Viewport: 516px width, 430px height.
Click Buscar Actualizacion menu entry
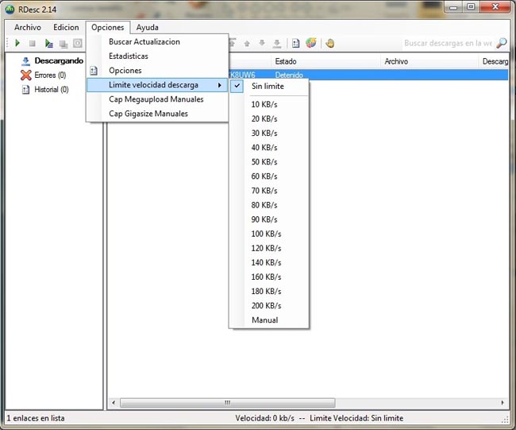[x=144, y=41]
